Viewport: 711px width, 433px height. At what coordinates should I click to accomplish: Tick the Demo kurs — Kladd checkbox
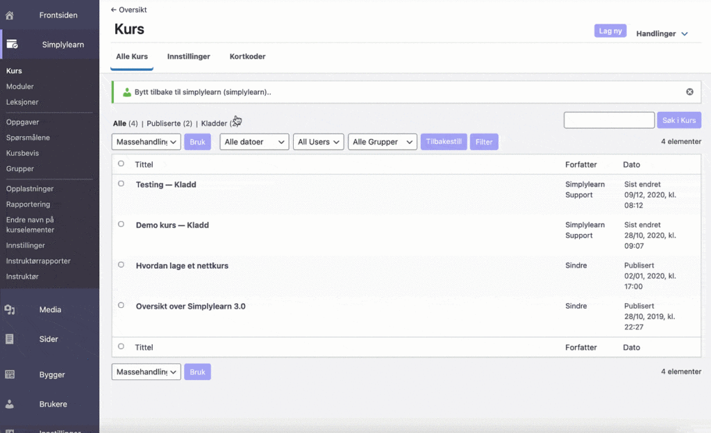(121, 224)
